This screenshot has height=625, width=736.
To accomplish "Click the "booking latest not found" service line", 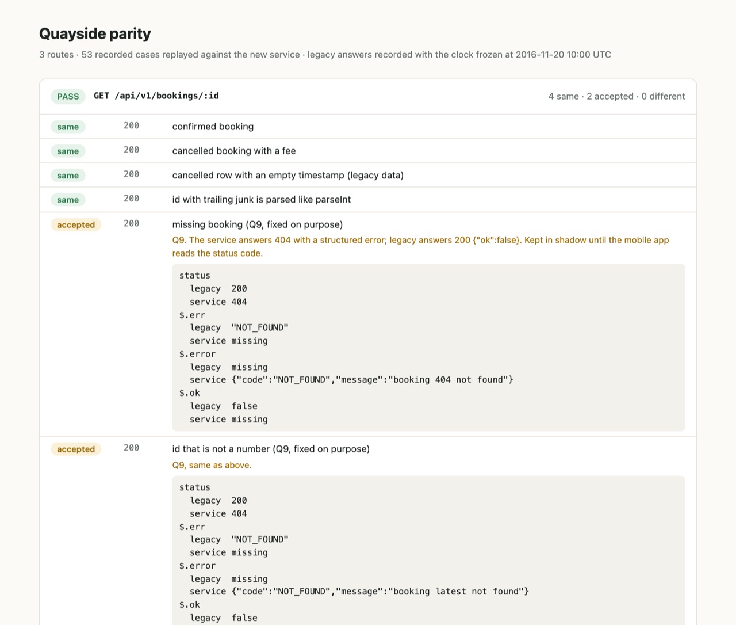I will [x=359, y=592].
